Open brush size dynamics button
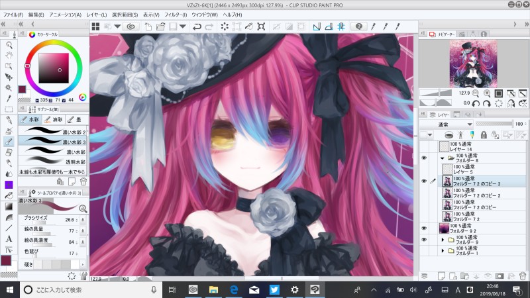530x298 pixels. 82,220
